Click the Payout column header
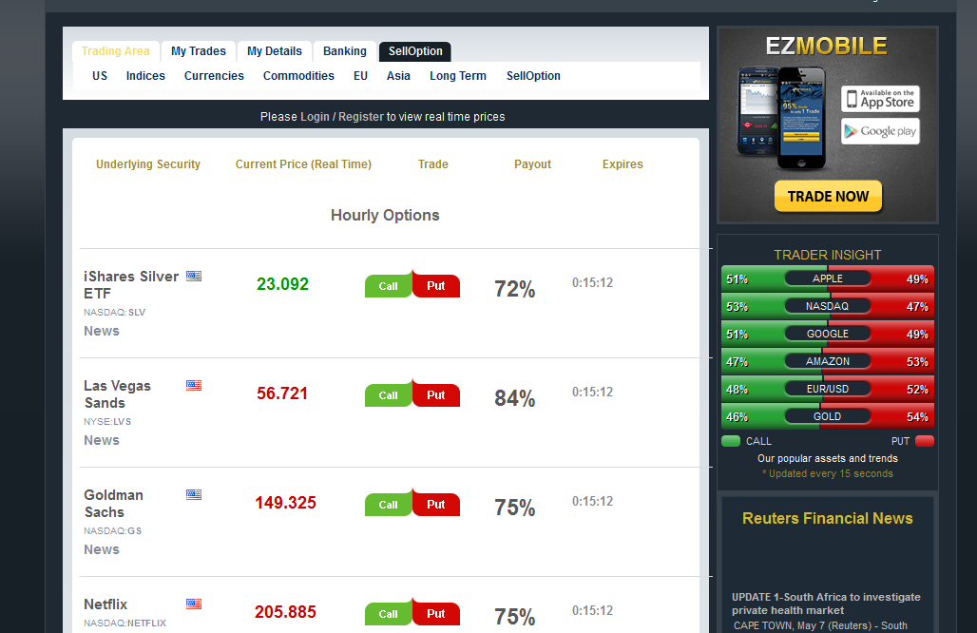Image resolution: width=977 pixels, height=633 pixels. tap(533, 164)
